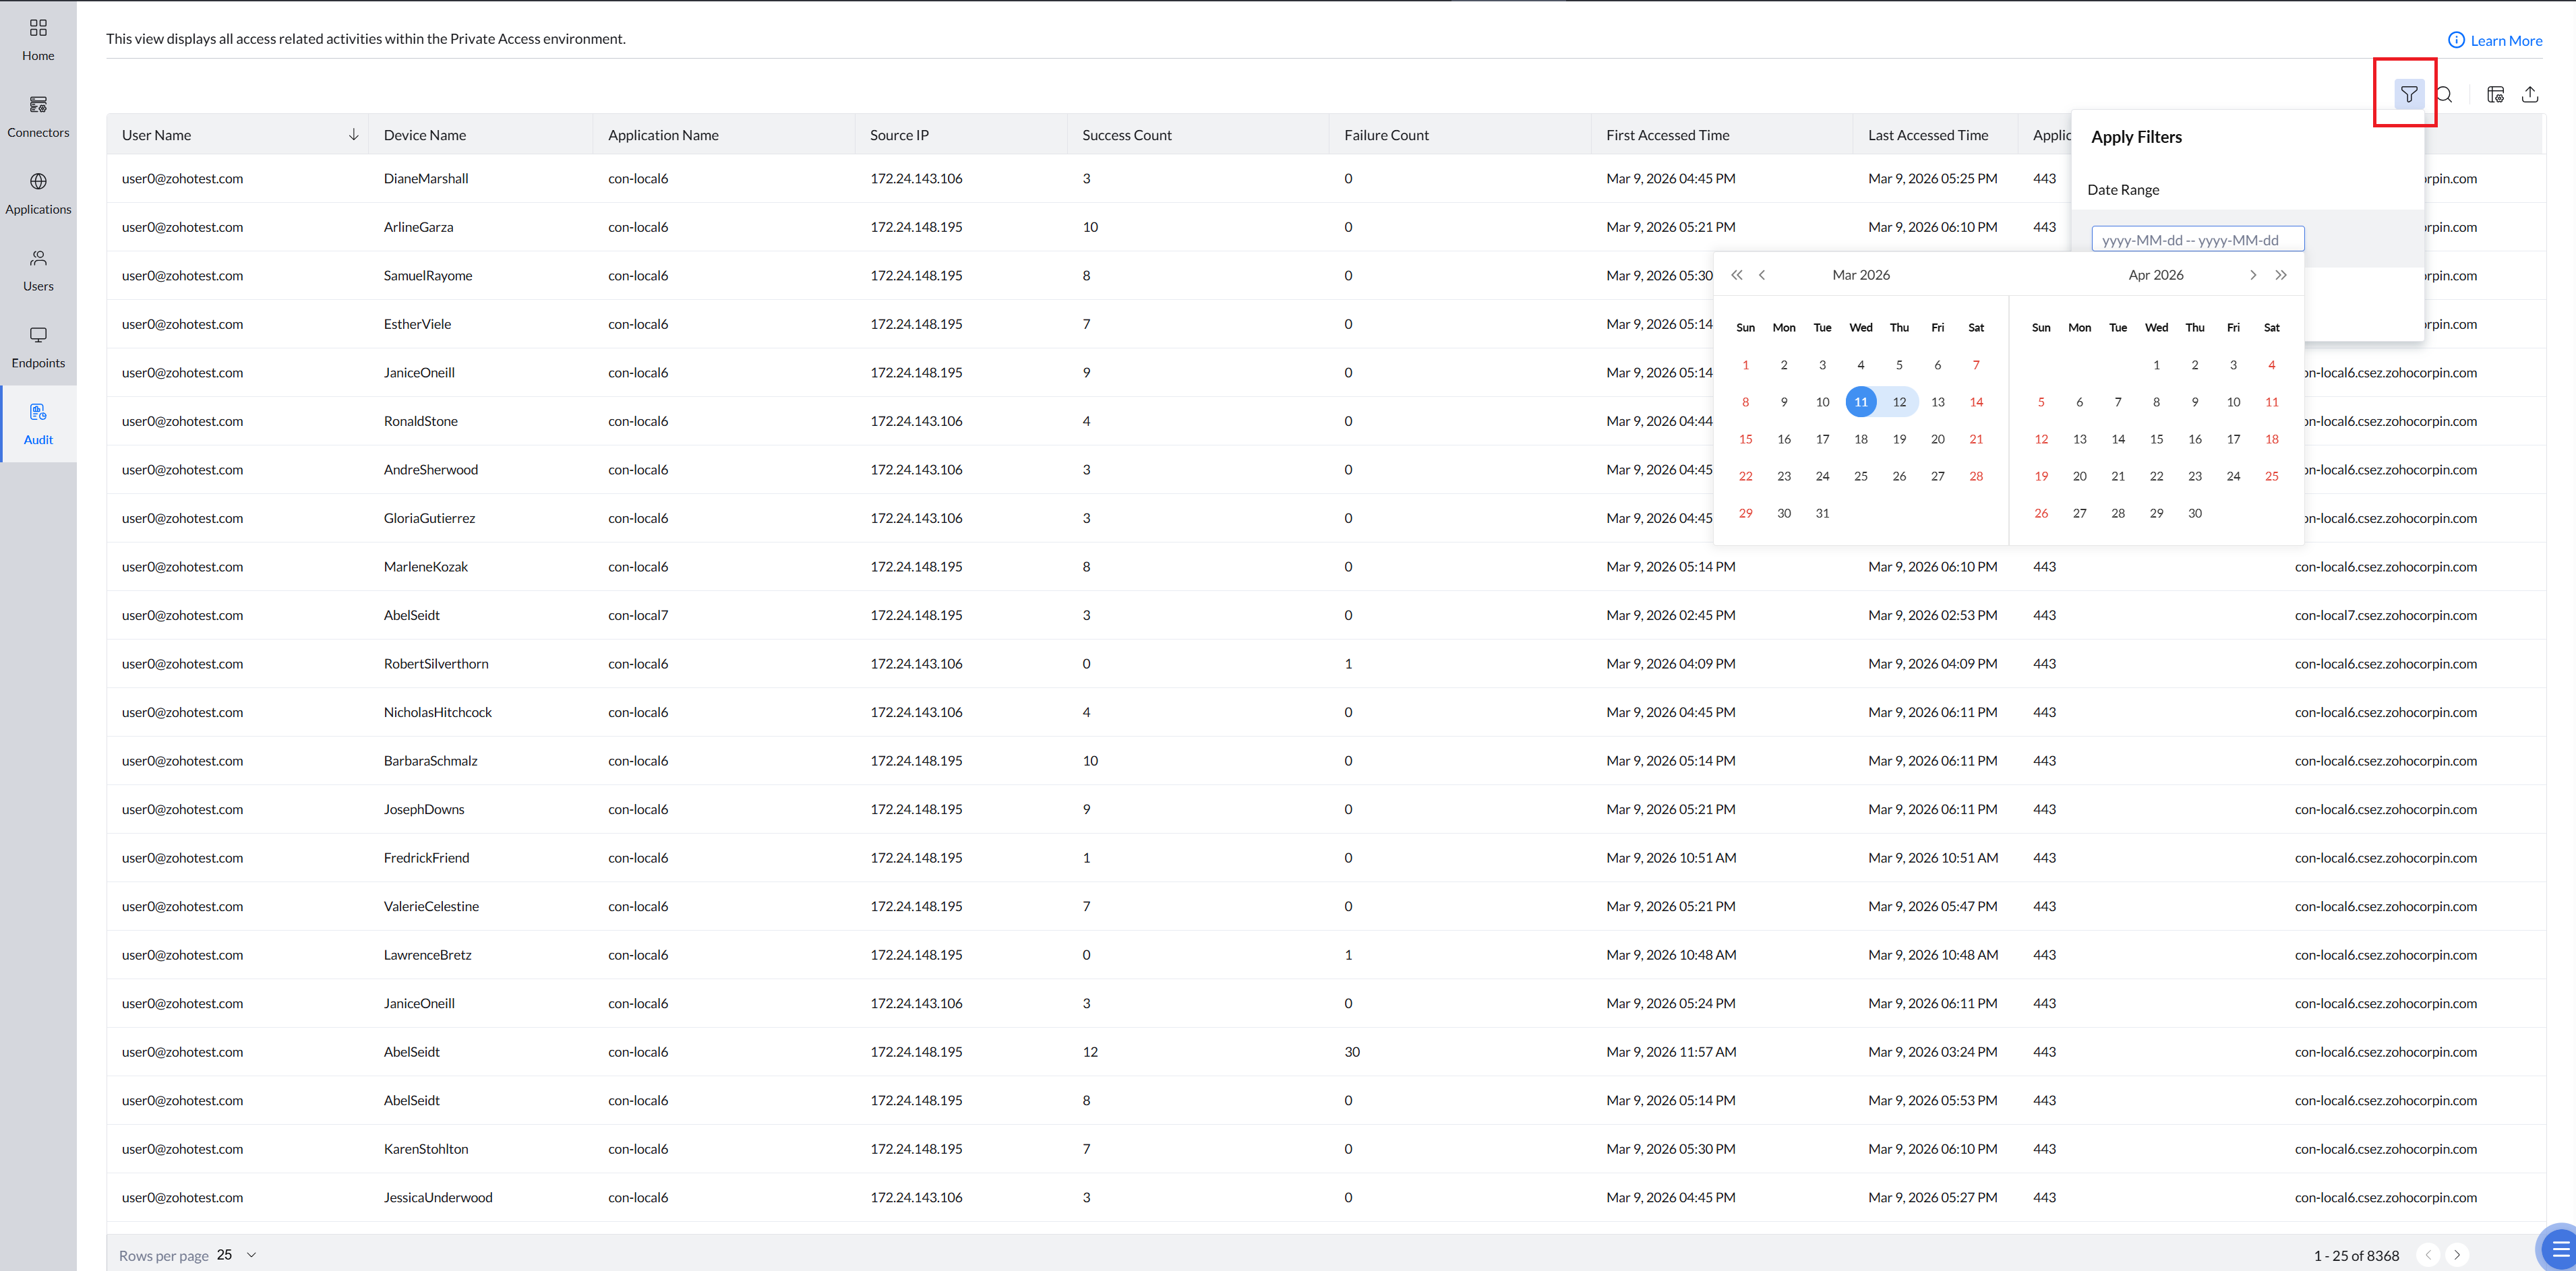The height and width of the screenshot is (1271, 2576).
Task: Go to previous month in calendar
Action: pos(1762,275)
